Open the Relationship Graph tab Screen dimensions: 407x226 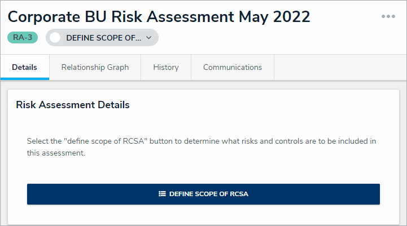pos(95,67)
